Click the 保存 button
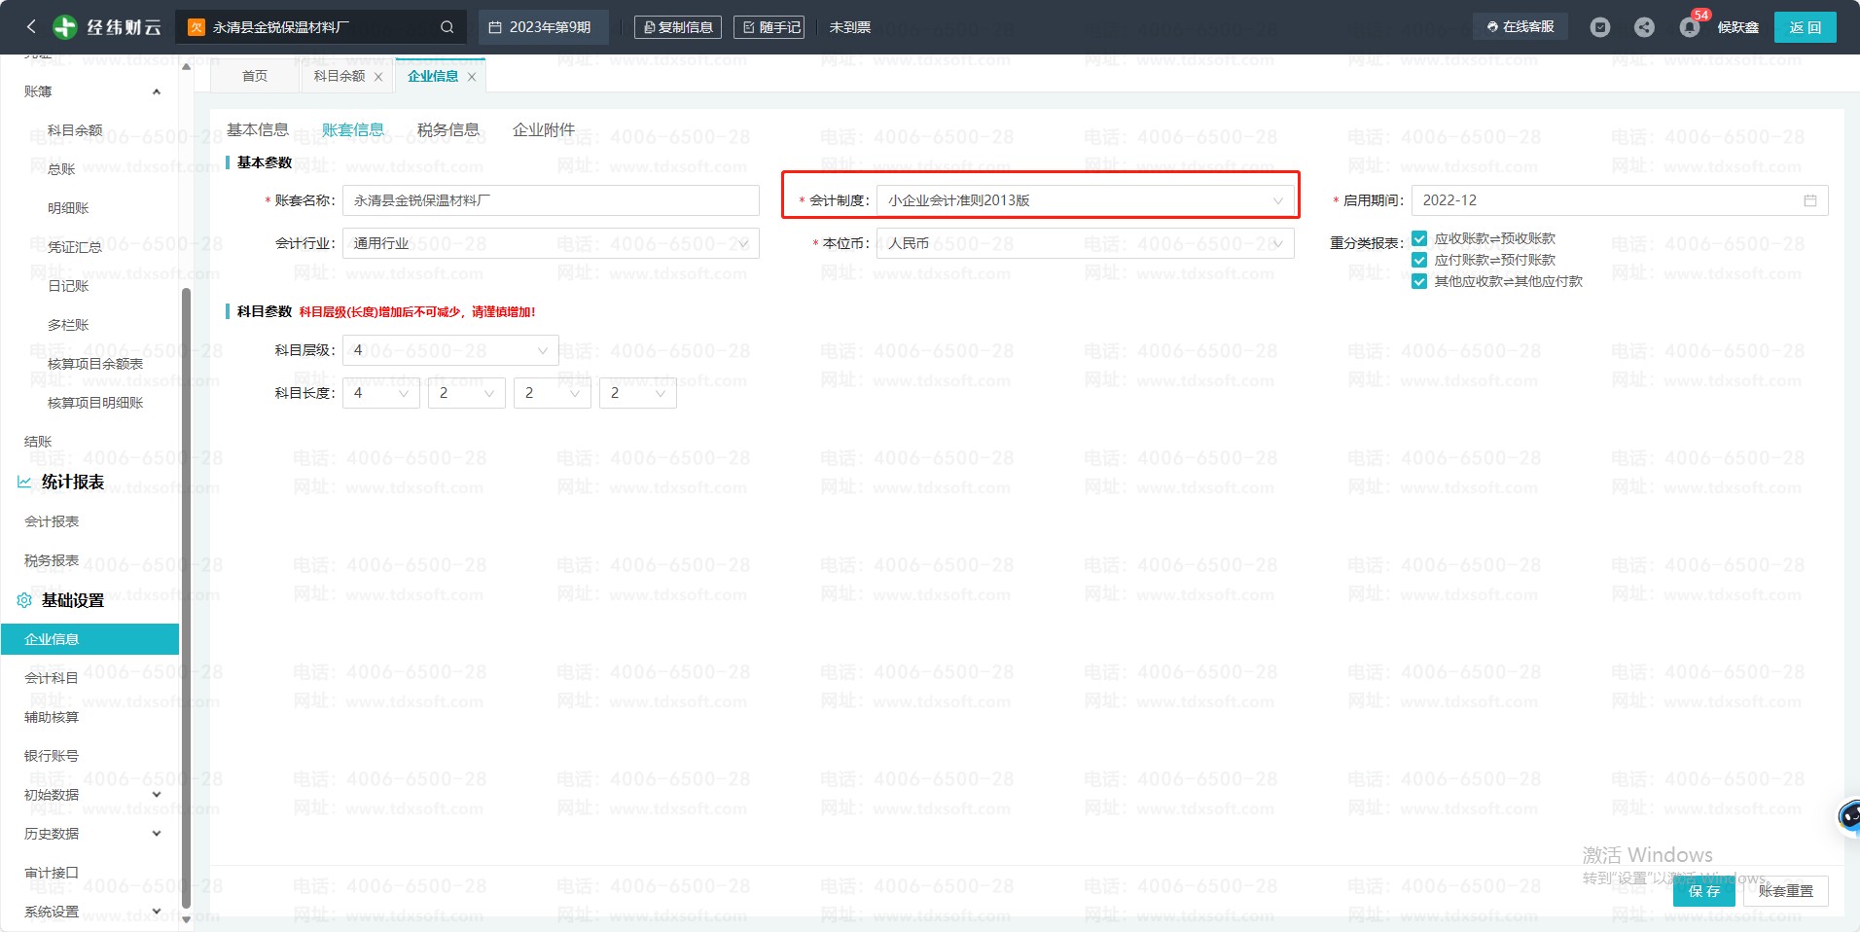Screen dimensions: 1860x932 [x=1703, y=891]
